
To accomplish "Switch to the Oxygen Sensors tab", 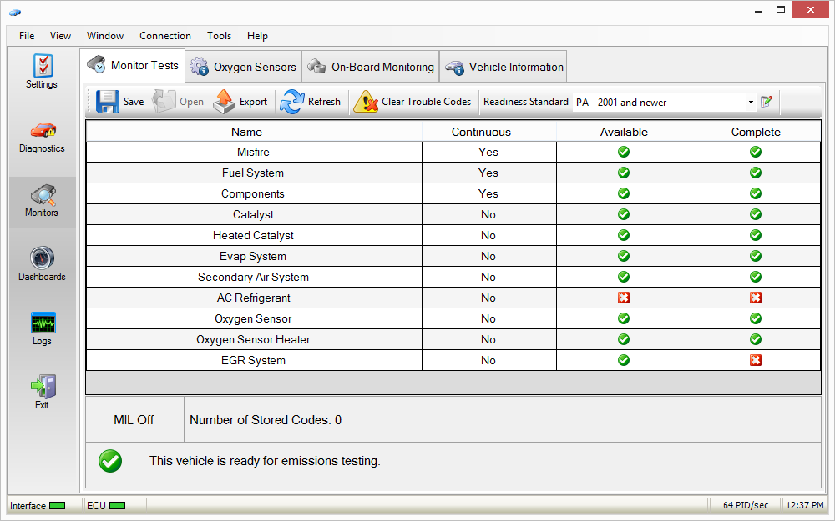I will point(243,67).
